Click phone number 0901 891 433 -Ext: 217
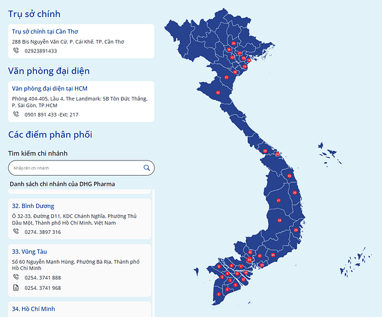The width and height of the screenshot is (382, 317). click(51, 115)
